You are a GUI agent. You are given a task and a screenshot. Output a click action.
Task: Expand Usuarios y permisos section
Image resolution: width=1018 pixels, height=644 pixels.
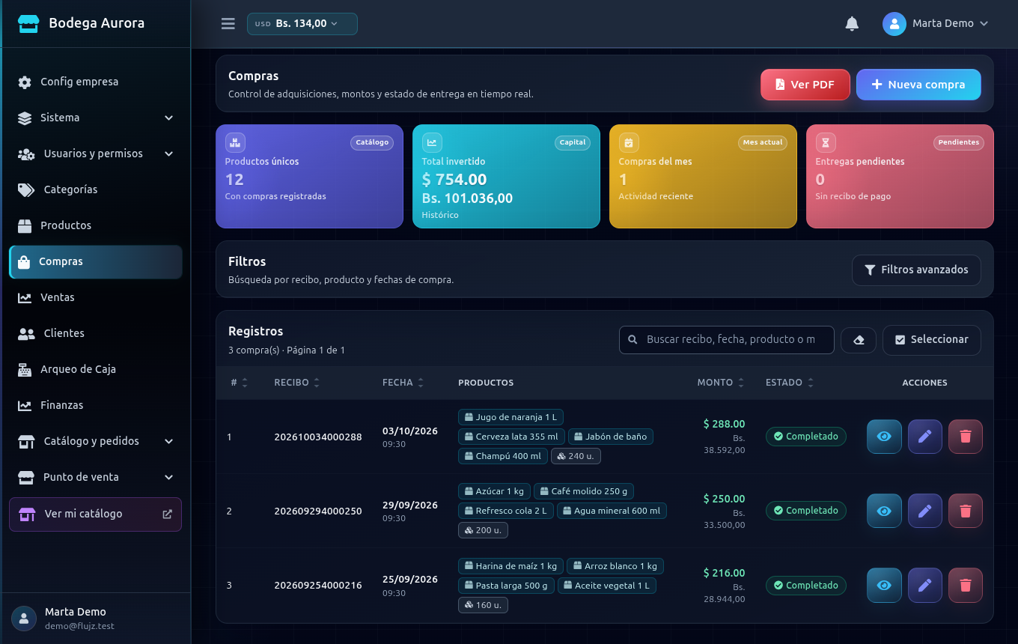96,154
